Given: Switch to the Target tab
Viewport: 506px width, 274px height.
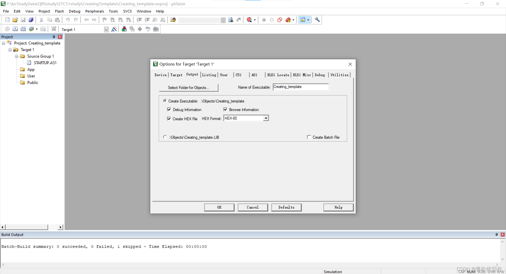Looking at the screenshot, I should 176,75.
